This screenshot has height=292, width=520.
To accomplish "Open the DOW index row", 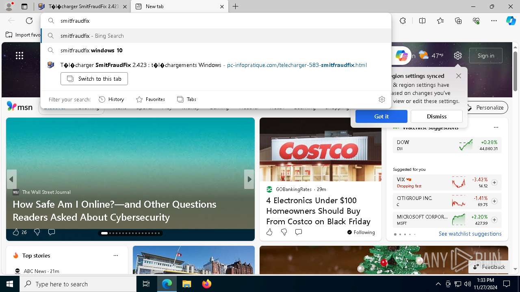I will [x=447, y=145].
